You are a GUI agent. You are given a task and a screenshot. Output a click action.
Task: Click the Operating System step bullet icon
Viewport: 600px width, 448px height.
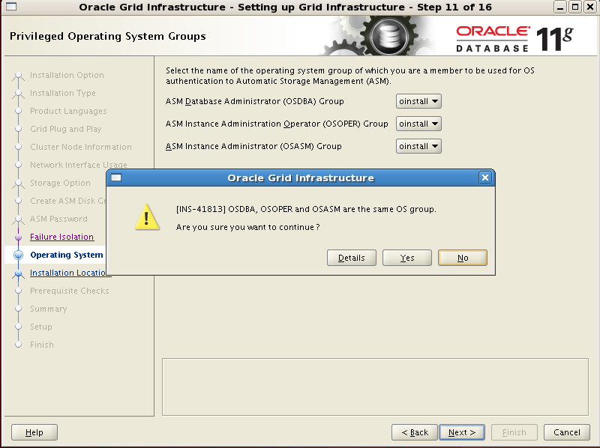tap(18, 255)
